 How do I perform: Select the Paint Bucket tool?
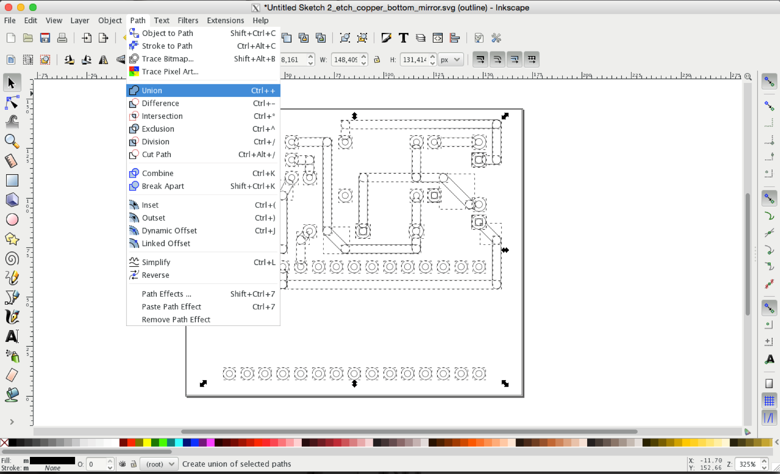(x=12, y=395)
